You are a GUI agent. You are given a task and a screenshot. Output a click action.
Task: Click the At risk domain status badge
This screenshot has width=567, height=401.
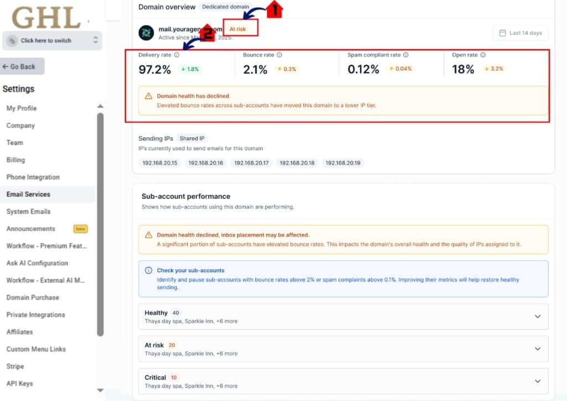pyautogui.click(x=238, y=29)
